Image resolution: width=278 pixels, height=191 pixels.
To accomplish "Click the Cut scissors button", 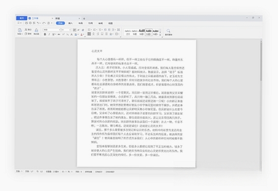I will (28, 29).
